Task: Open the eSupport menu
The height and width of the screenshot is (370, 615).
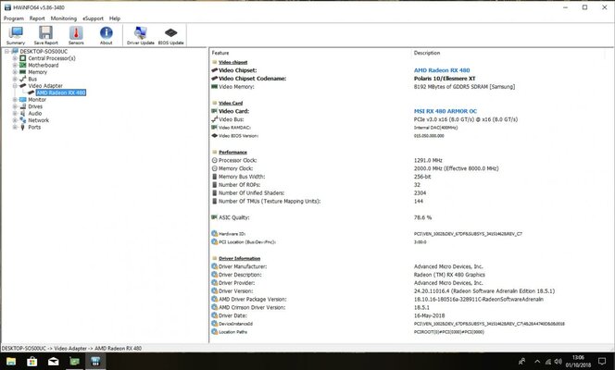Action: (94, 18)
